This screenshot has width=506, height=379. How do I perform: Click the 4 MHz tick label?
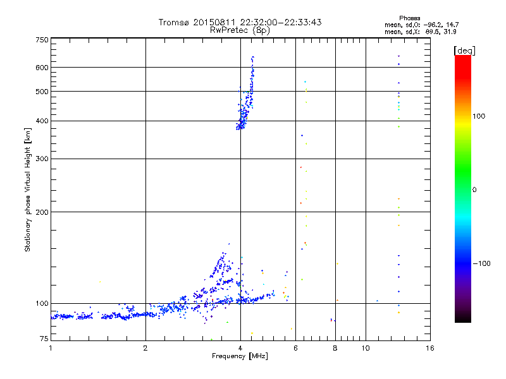(240, 348)
